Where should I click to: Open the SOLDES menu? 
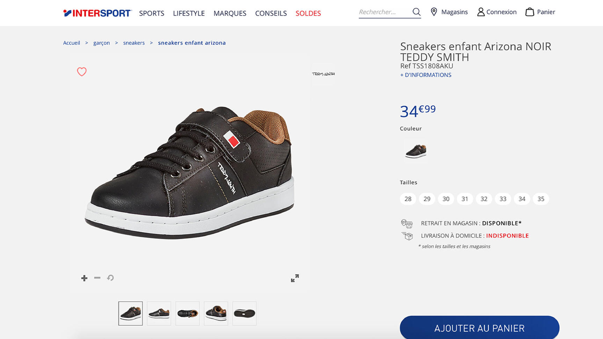click(x=308, y=13)
